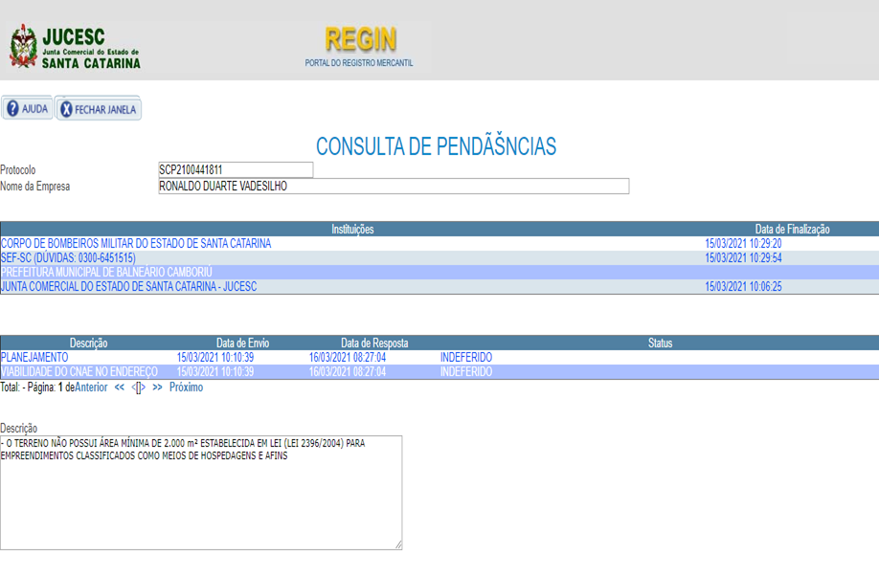Go to the Anterior page

click(x=91, y=388)
